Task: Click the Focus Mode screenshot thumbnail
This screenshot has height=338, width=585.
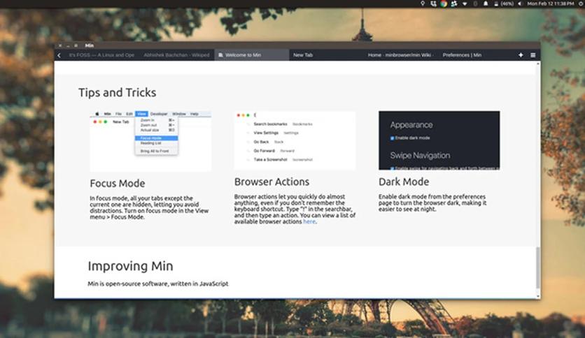Action: tap(150, 141)
